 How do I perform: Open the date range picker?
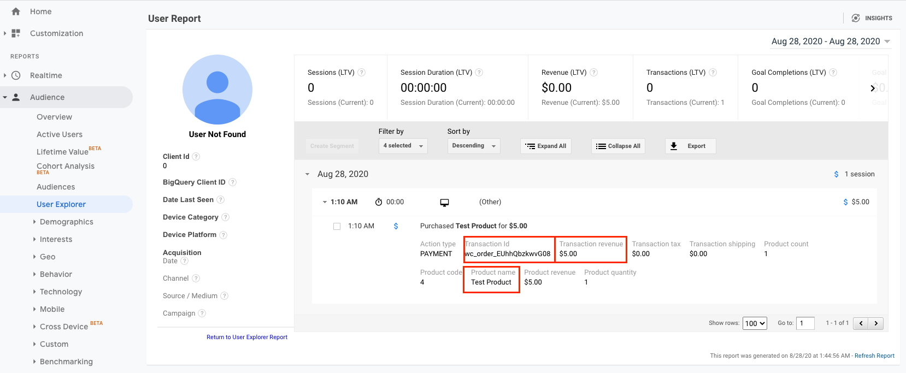tap(830, 42)
